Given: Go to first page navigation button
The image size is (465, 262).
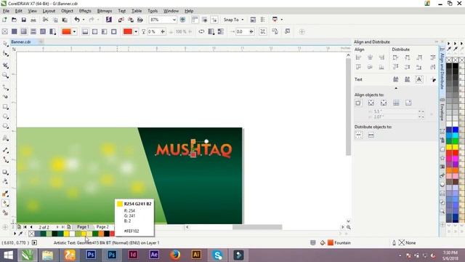Looking at the screenshot, I should tap(25, 227).
